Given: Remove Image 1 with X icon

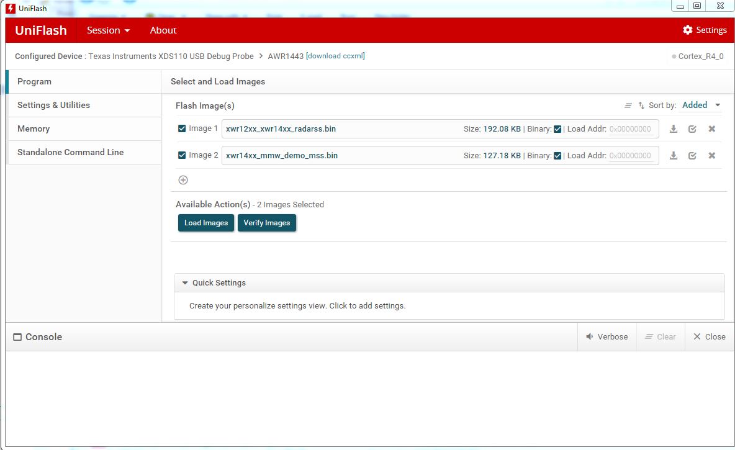Looking at the screenshot, I should pyautogui.click(x=711, y=129).
